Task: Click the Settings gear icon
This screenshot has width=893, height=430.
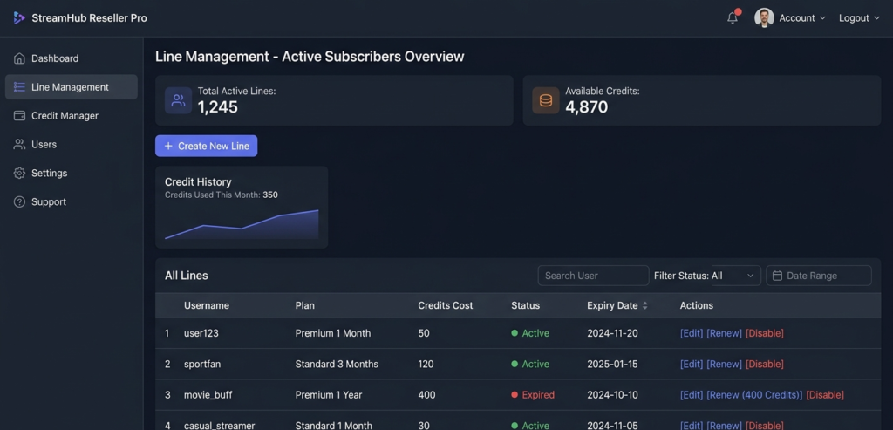Action: coord(19,174)
